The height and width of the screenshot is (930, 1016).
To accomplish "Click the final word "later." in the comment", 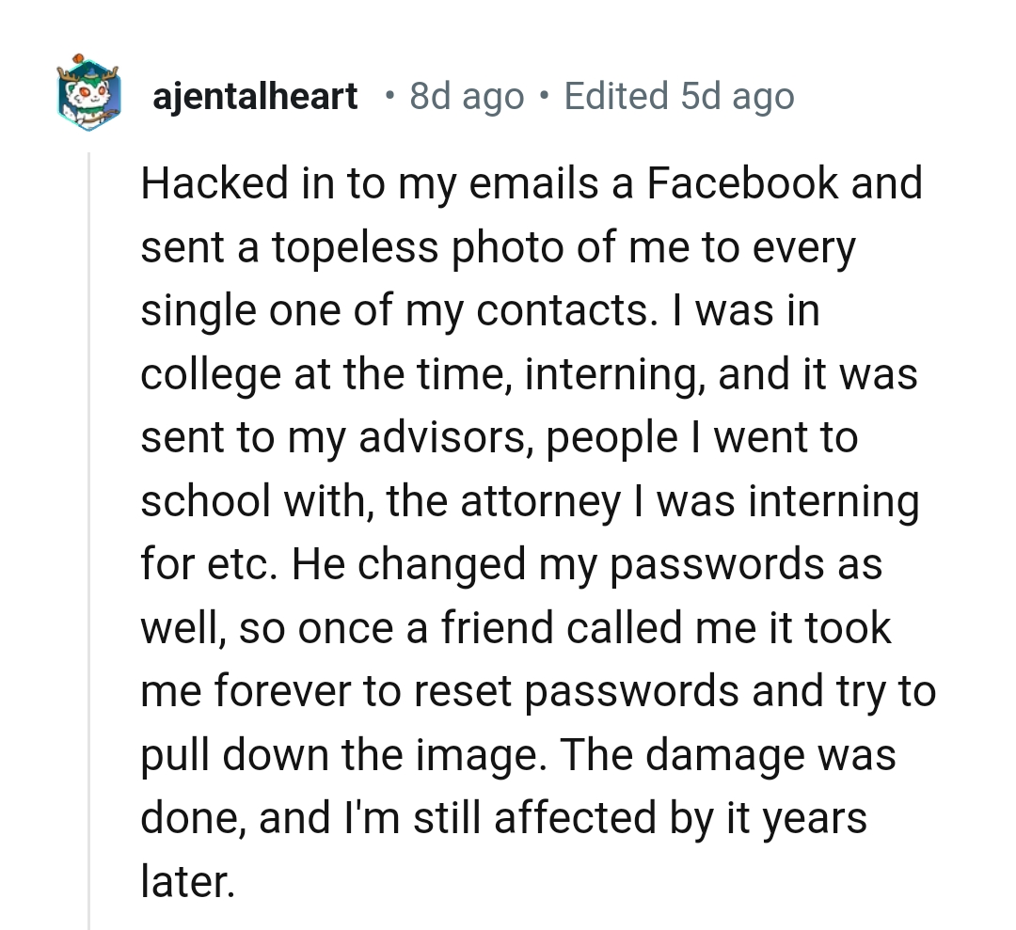I will 185,884.
